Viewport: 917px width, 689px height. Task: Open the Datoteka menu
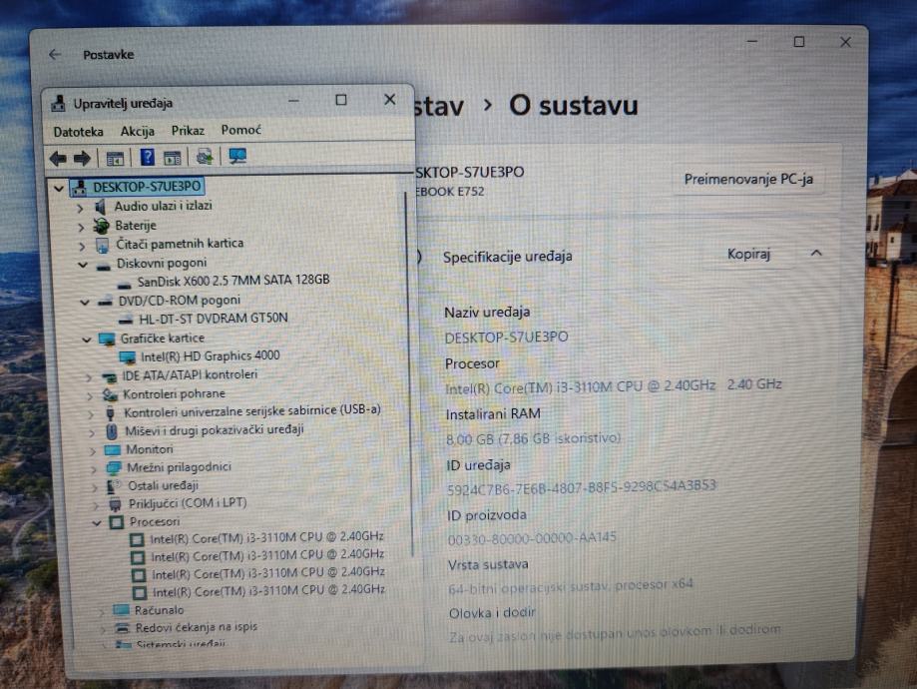(79, 132)
